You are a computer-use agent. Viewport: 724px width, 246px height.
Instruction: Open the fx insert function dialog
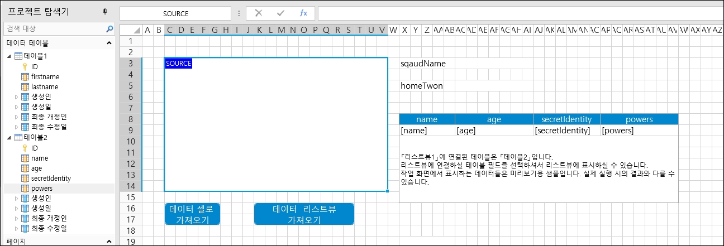(303, 13)
